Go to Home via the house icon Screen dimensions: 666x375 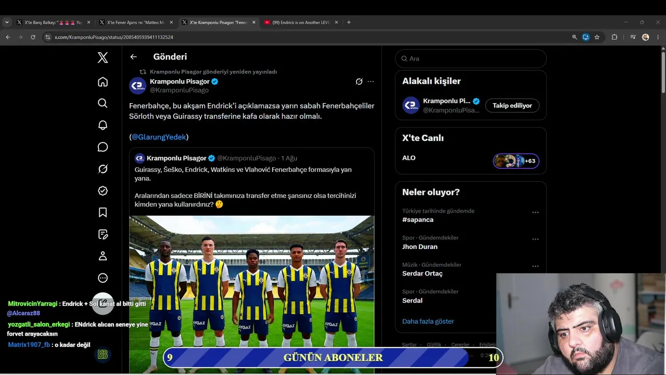(103, 82)
